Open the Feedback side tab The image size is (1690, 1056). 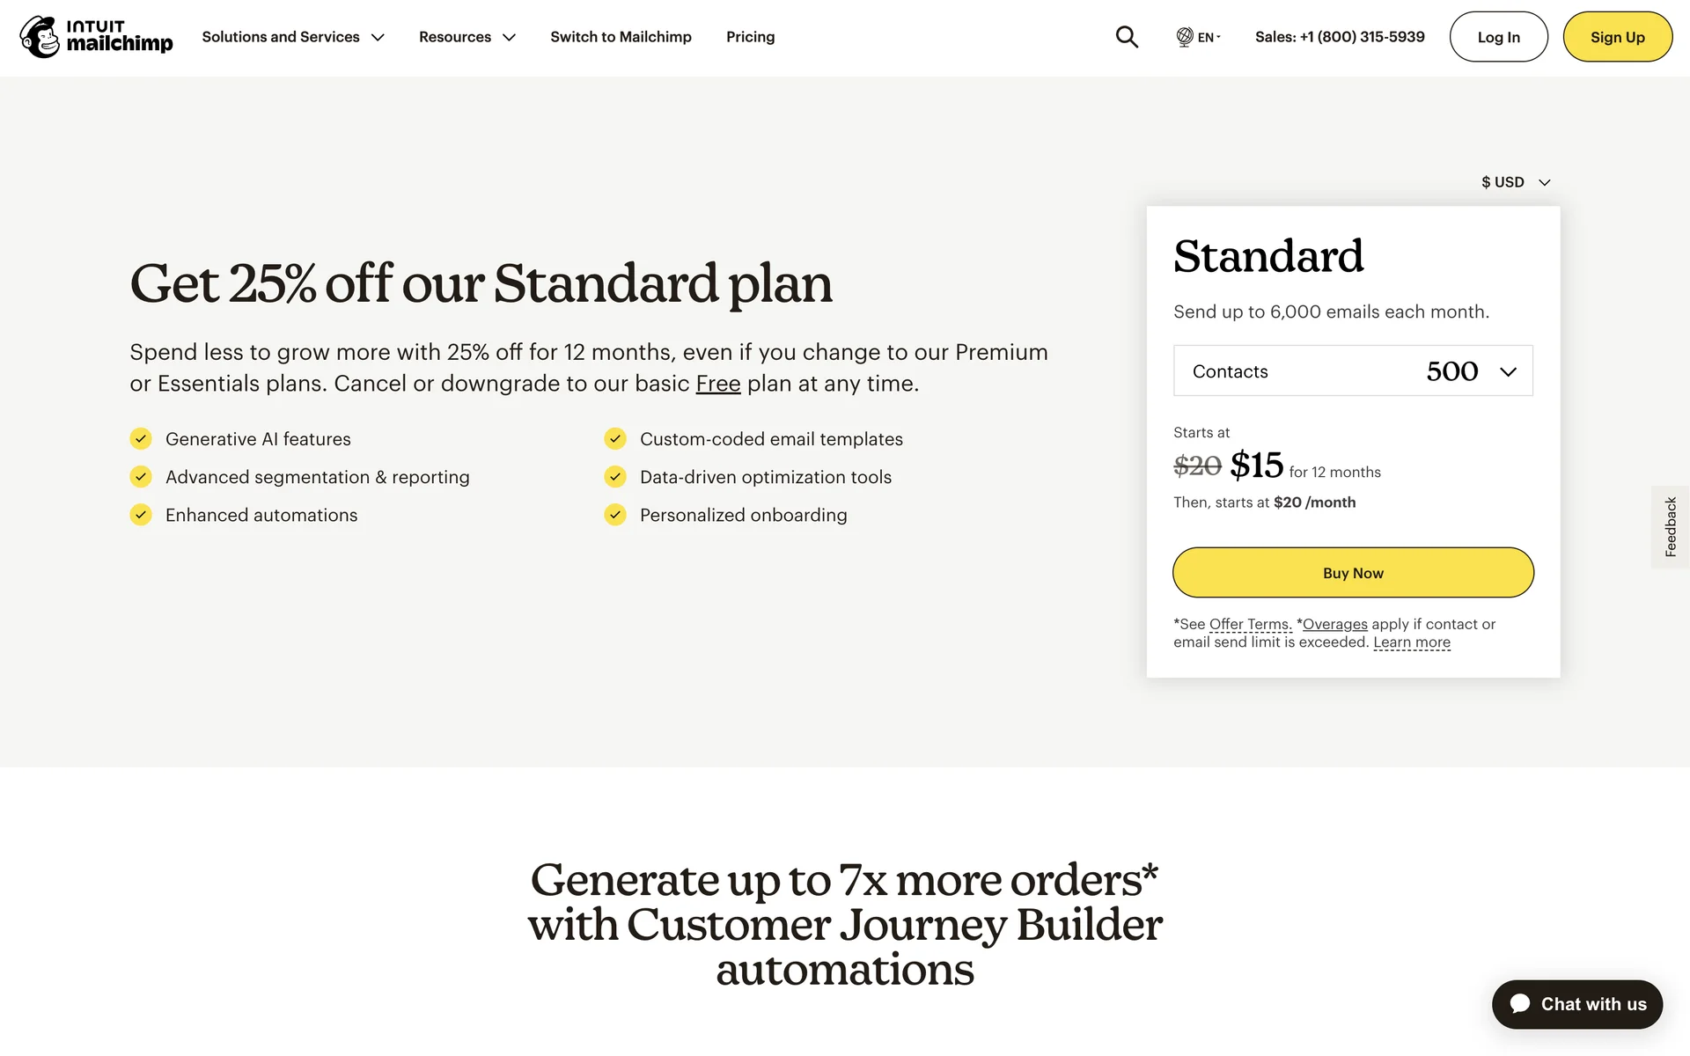[x=1670, y=527]
